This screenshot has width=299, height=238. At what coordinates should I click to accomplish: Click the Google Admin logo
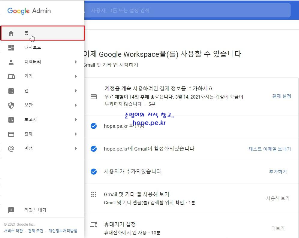[x=29, y=11]
